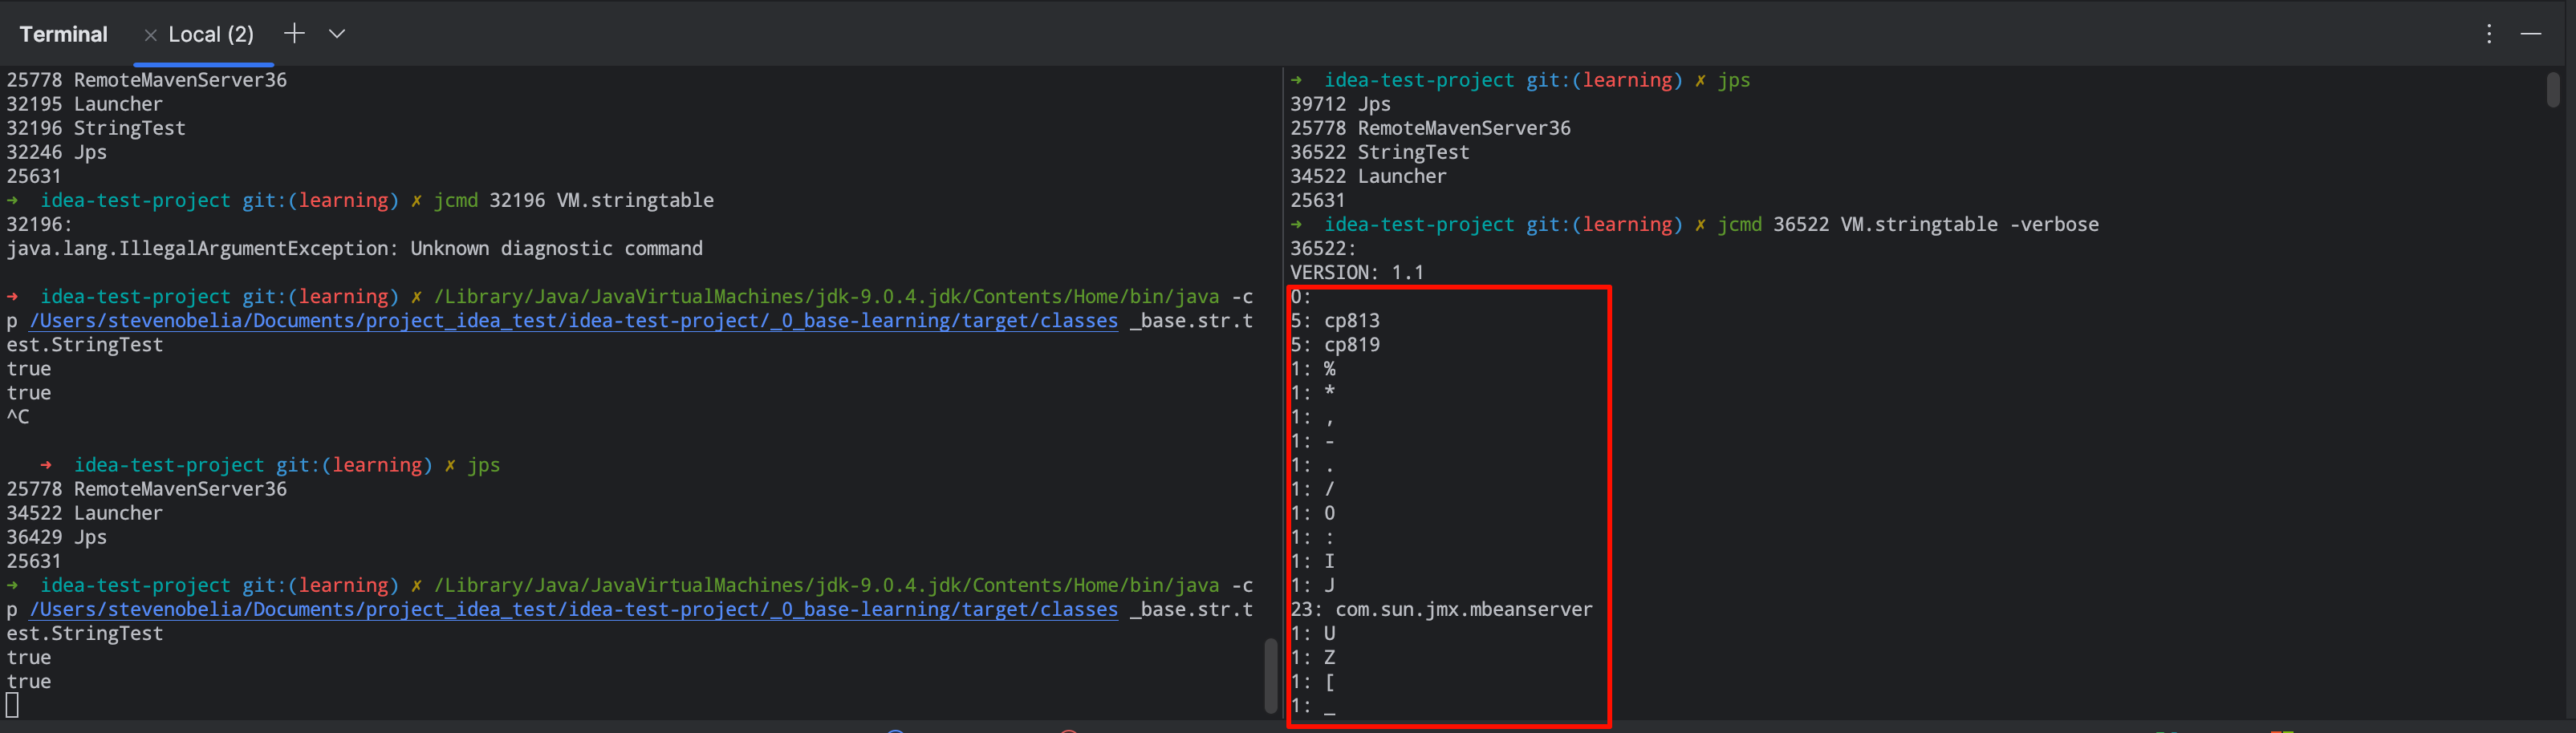This screenshot has width=2576, height=733.
Task: Click the 36522 StringTest process entry
Action: coord(1379,153)
